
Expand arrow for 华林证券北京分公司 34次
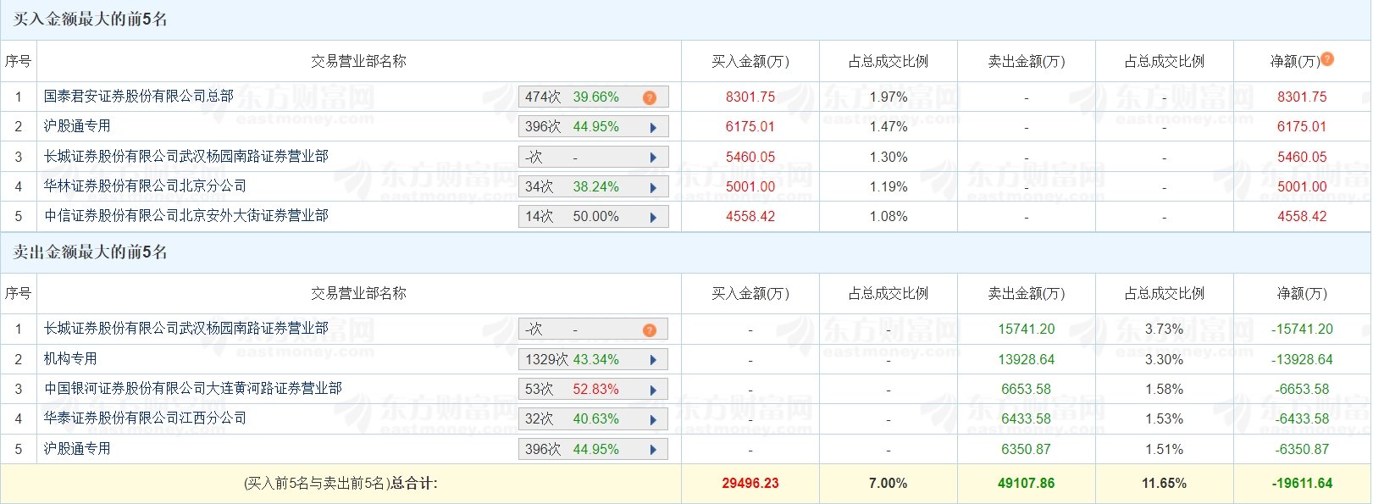click(x=653, y=188)
